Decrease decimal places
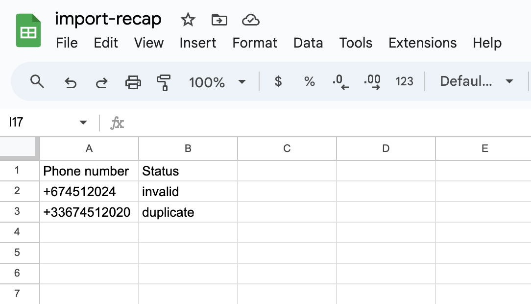Image resolution: width=531 pixels, height=304 pixels. click(340, 82)
